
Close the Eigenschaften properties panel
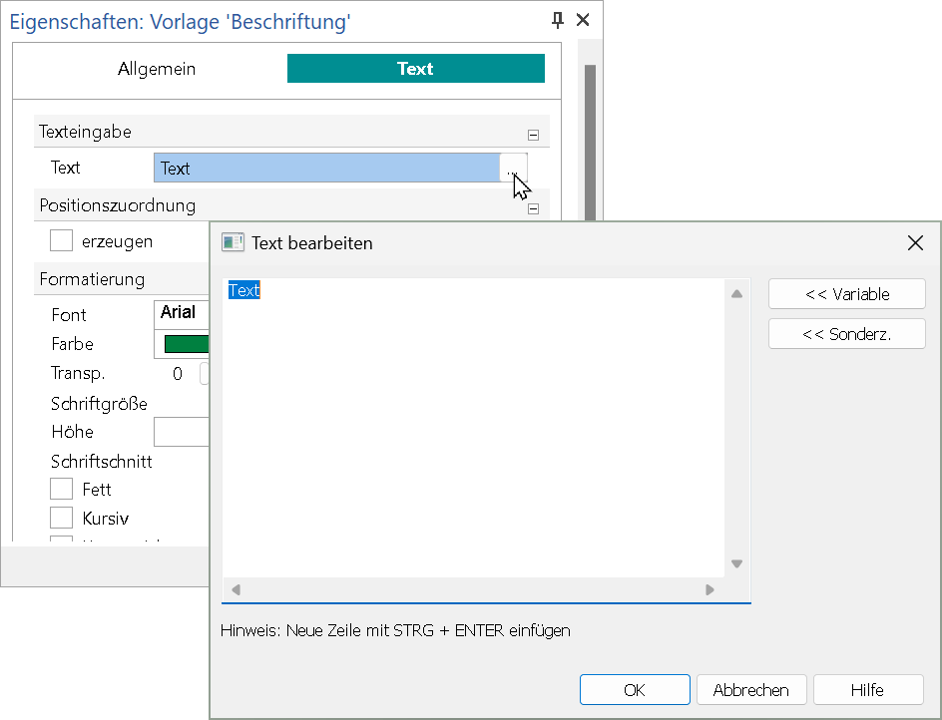[584, 20]
